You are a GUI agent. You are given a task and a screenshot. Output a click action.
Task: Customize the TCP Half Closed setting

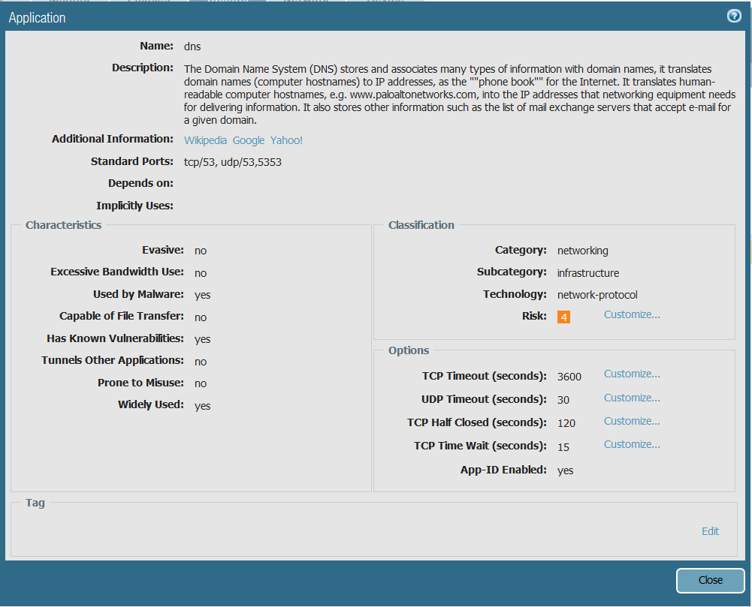[632, 421]
